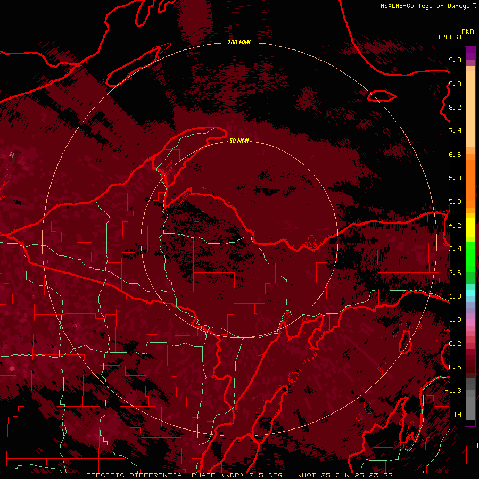Click the 5.0 scale value
The image size is (479, 479).
[455, 202]
